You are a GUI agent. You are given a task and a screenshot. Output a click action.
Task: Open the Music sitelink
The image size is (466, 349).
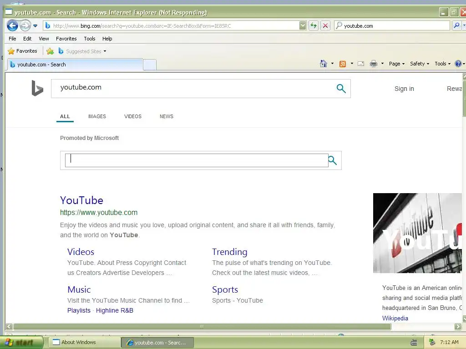click(x=79, y=289)
